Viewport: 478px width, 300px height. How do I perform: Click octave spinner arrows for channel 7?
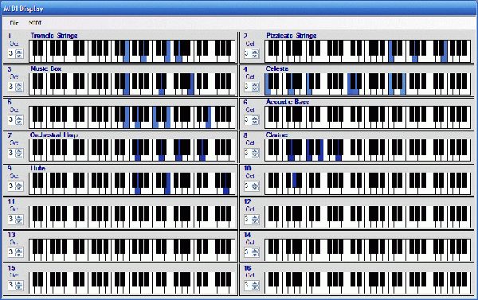(19, 153)
